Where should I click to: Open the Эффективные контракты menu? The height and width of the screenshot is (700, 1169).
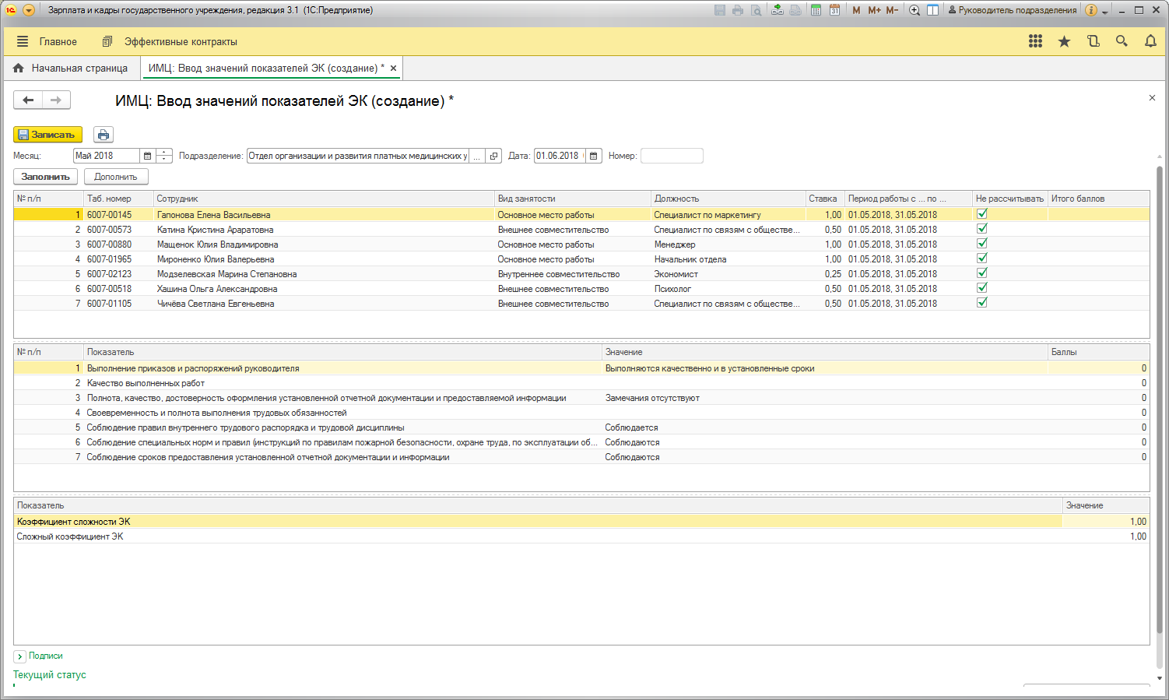click(180, 41)
